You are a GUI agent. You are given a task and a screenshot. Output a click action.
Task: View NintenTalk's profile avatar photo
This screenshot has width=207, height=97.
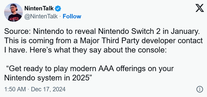(13, 12)
